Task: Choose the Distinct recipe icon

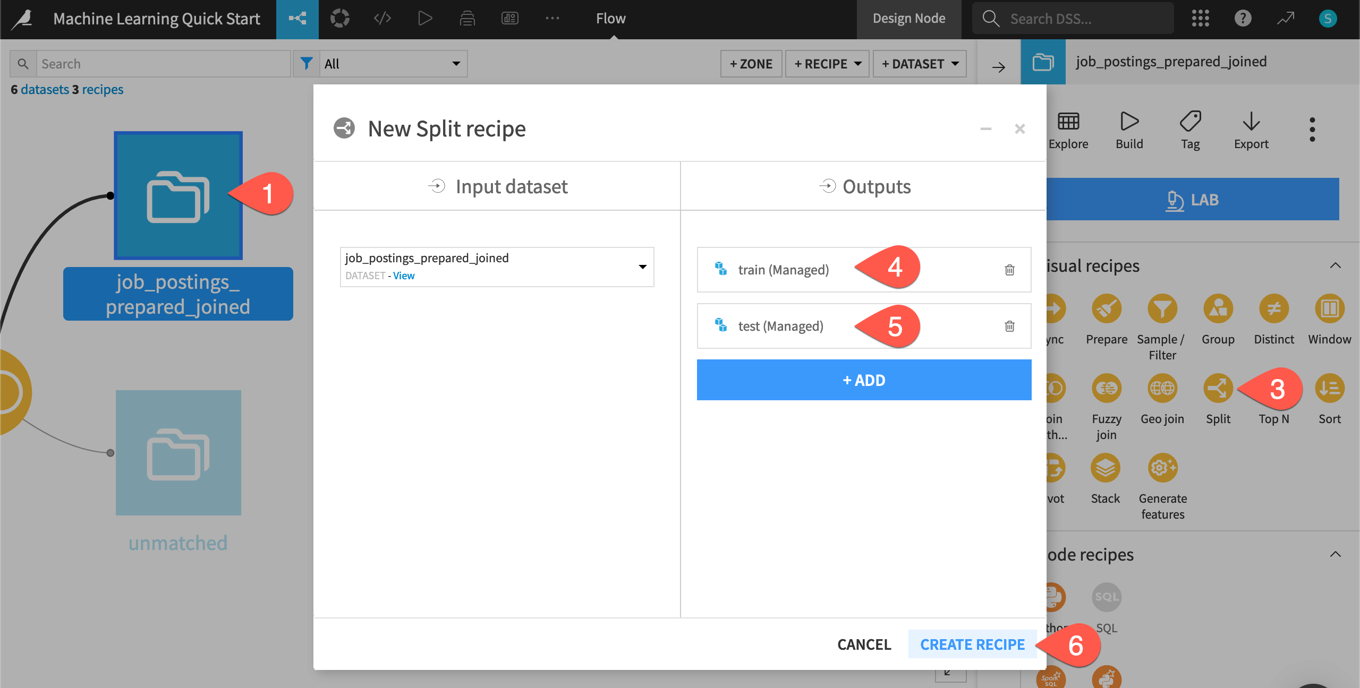Action: pyautogui.click(x=1273, y=308)
